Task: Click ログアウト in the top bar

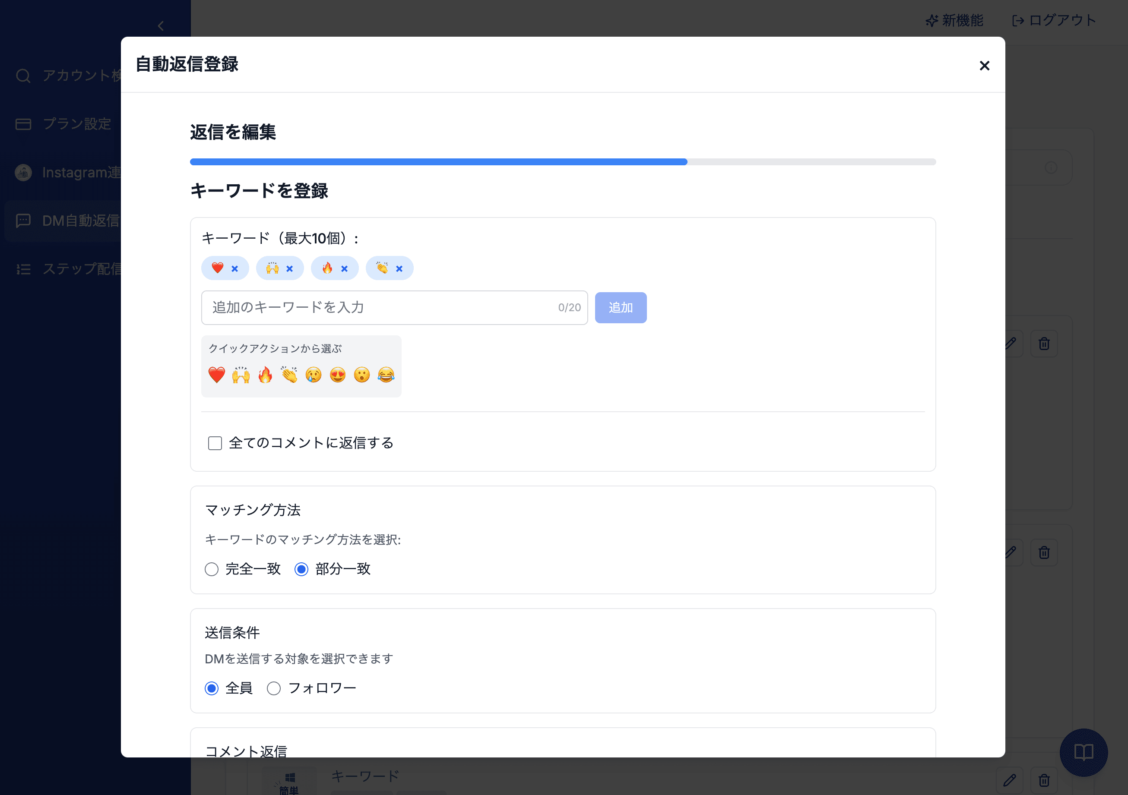Action: tap(1054, 21)
